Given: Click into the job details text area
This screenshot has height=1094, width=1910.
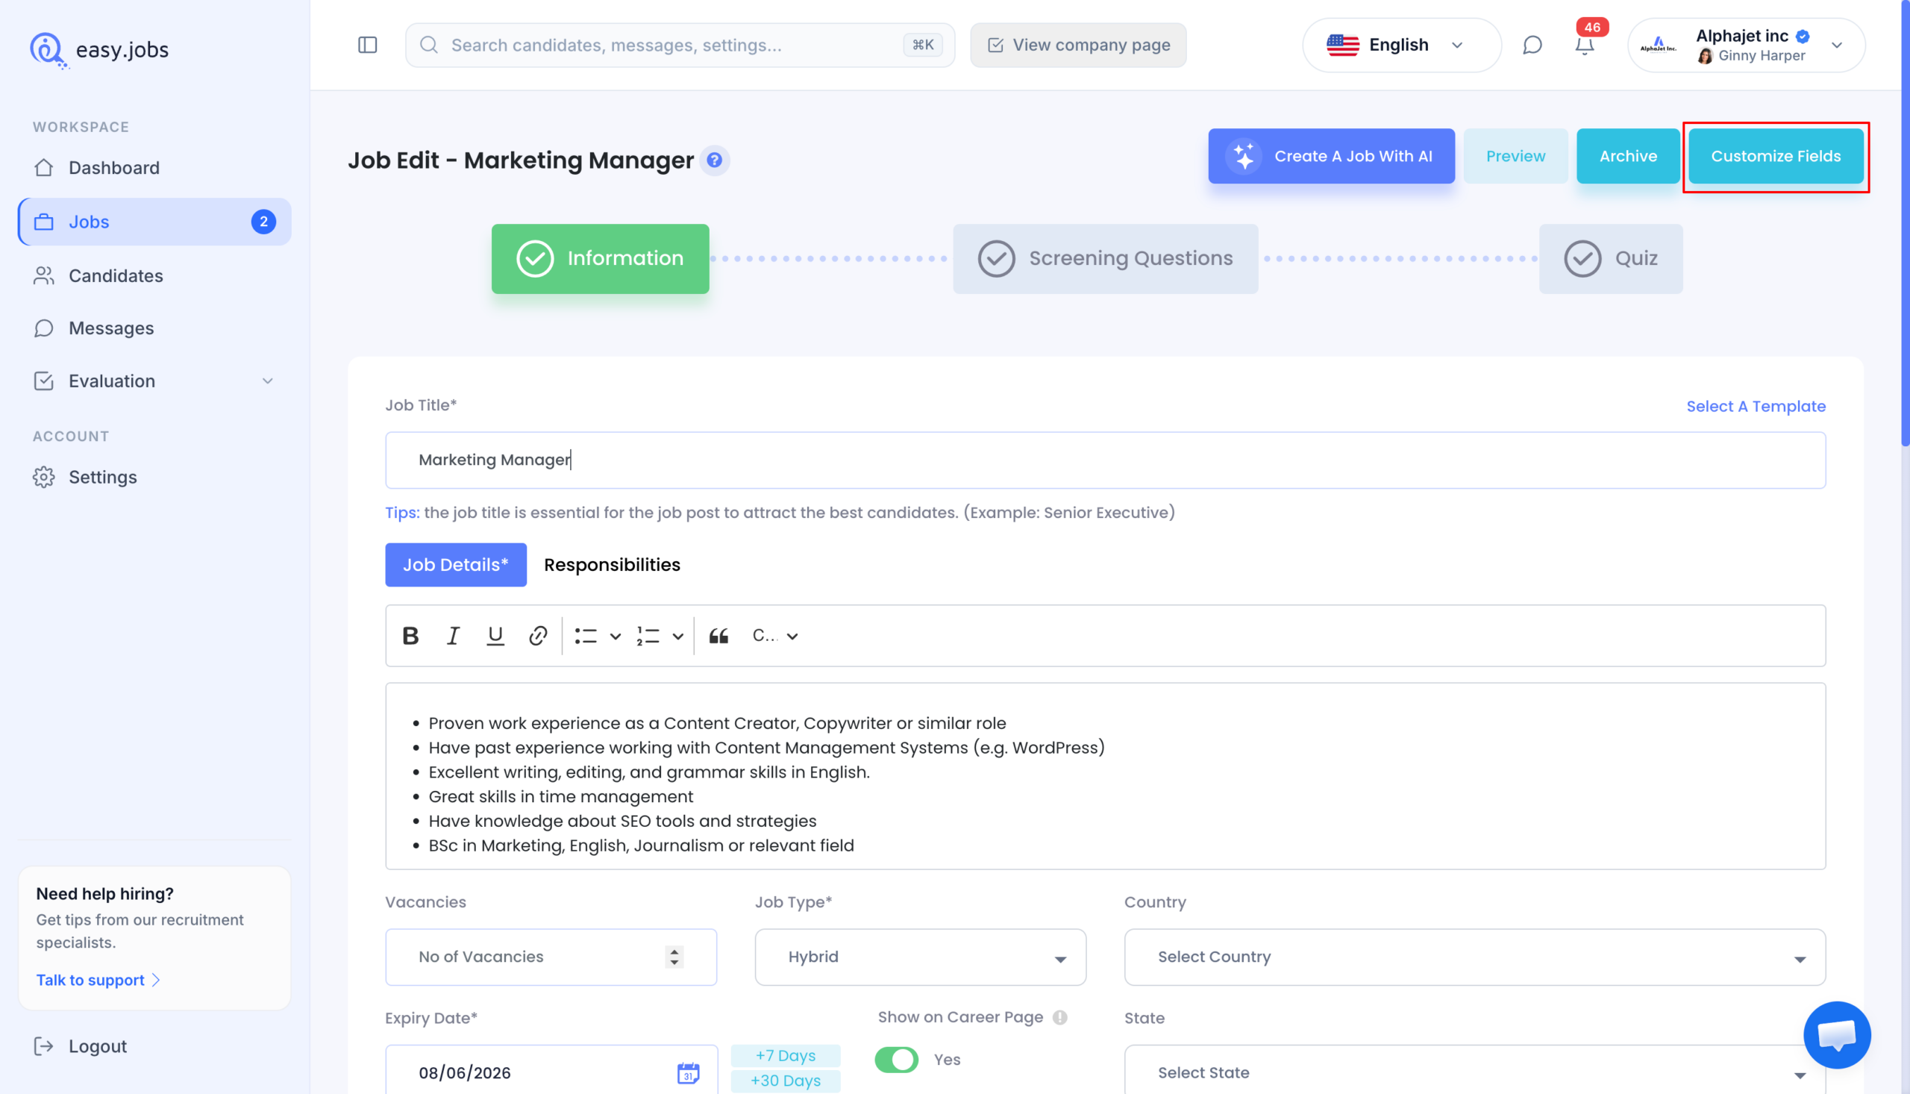Looking at the screenshot, I should [x=1105, y=776].
